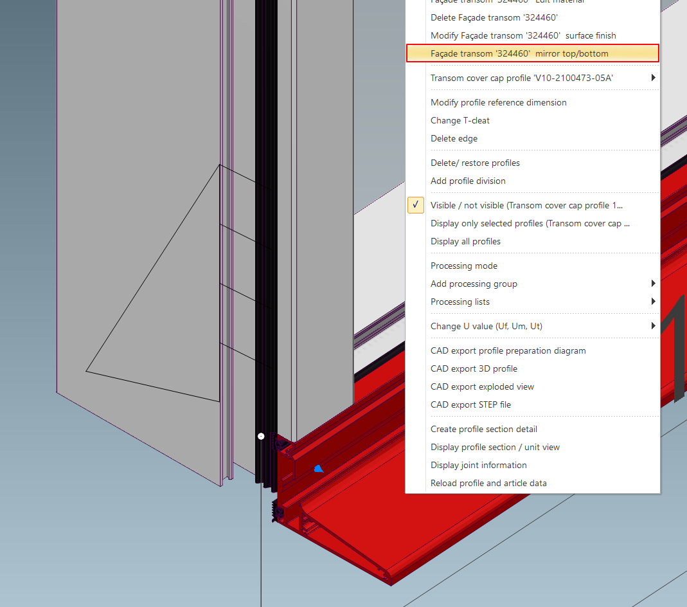This screenshot has width=687, height=607.
Task: Click blue marker on red transom
Action: (x=318, y=469)
